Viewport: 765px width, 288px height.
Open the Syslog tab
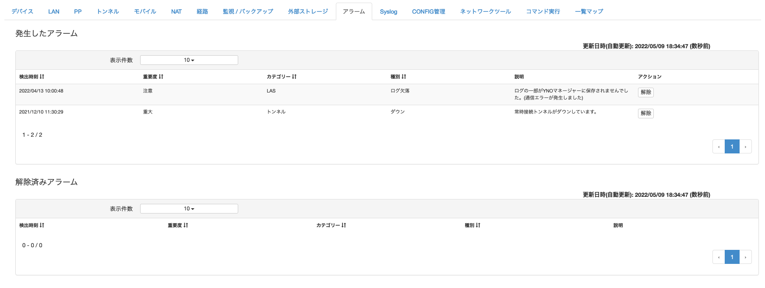coord(388,11)
